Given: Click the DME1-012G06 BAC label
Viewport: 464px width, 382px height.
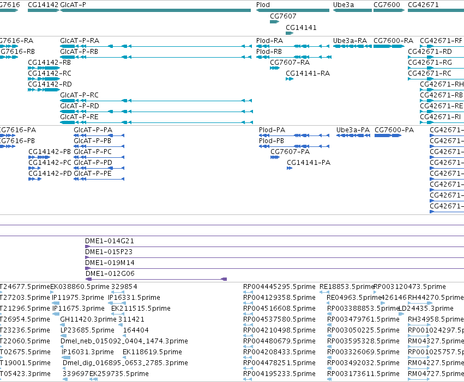Looking at the screenshot, I should [110, 274].
